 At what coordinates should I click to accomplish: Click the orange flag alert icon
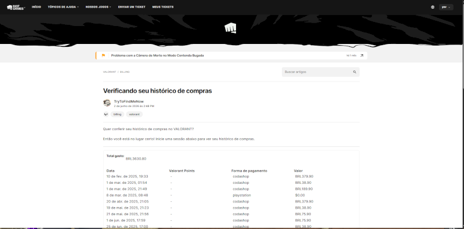tap(103, 56)
